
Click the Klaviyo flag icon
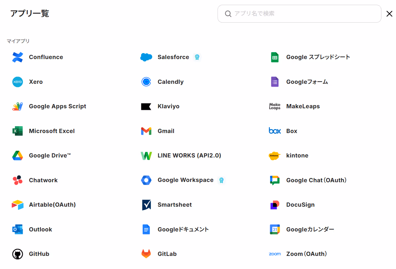[146, 106]
